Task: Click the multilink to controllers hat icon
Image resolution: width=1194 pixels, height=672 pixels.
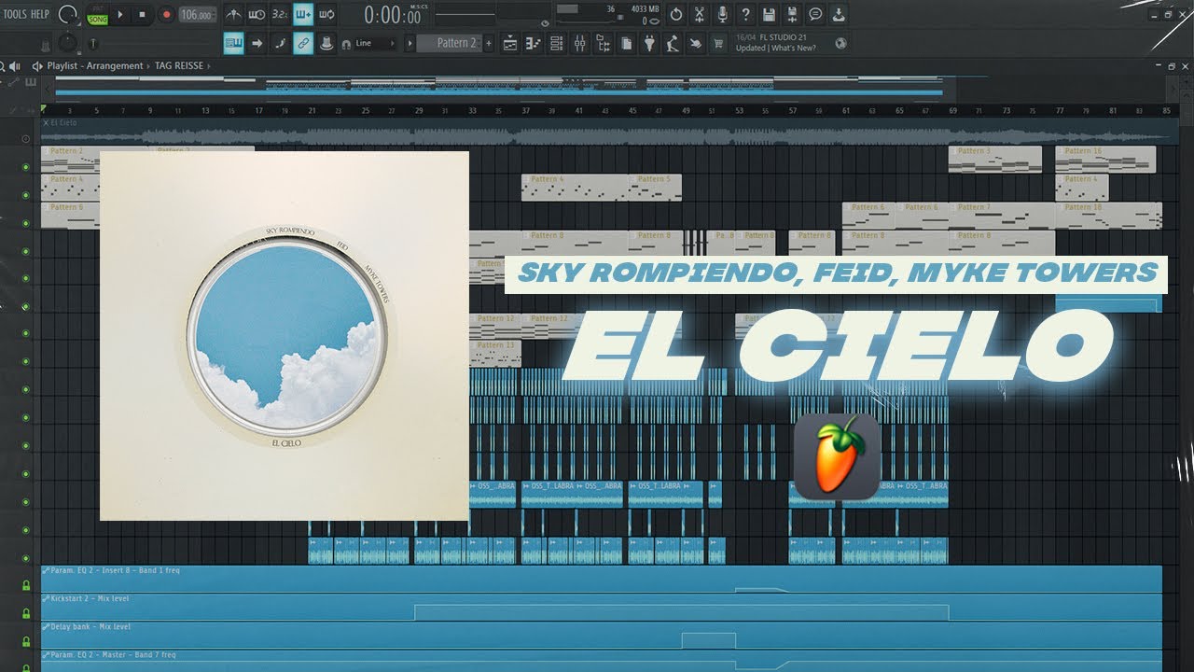Action: point(326,43)
